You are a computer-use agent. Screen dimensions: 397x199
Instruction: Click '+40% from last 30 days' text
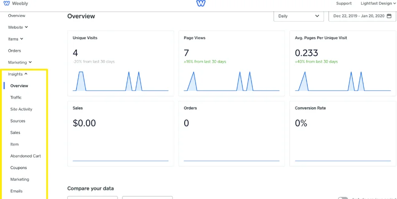pos(316,62)
